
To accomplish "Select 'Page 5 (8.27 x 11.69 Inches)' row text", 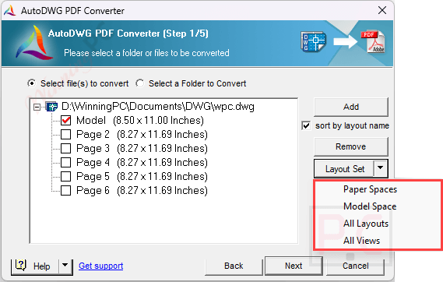I will click(142, 176).
